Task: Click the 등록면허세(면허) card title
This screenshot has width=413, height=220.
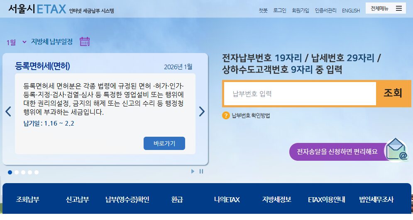Action: [42, 66]
